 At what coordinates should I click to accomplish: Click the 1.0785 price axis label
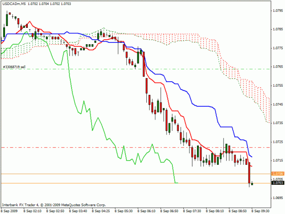pos(278,29)
